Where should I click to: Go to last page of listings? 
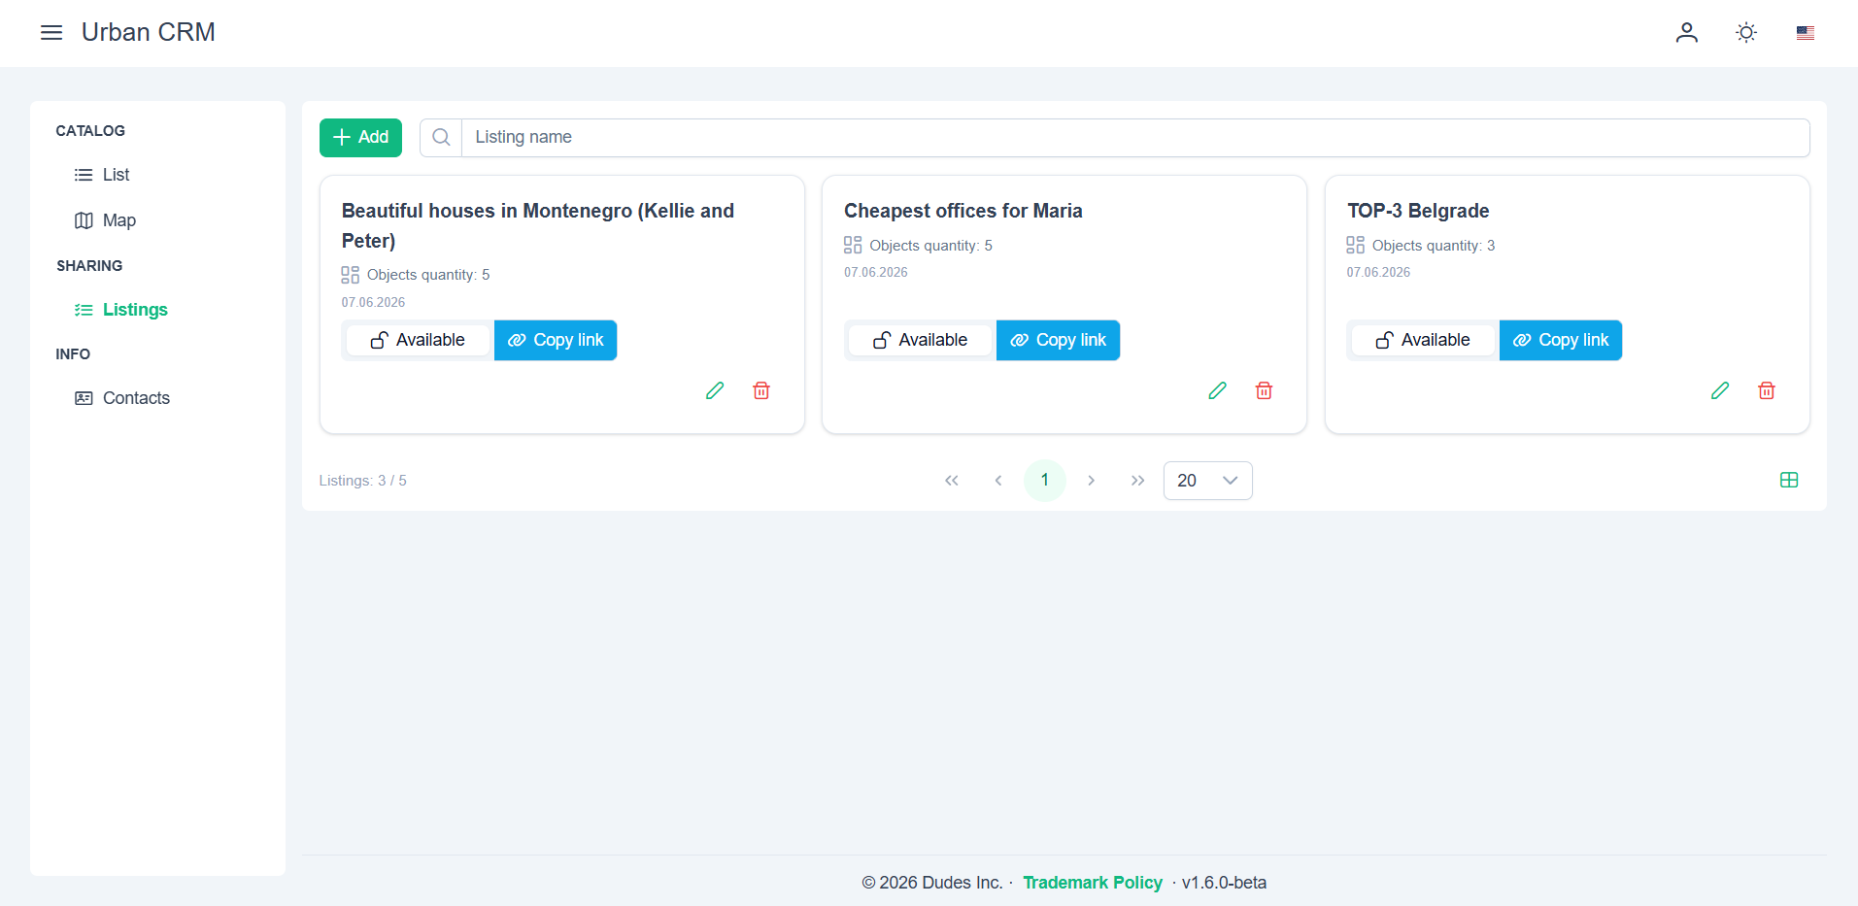(1138, 481)
